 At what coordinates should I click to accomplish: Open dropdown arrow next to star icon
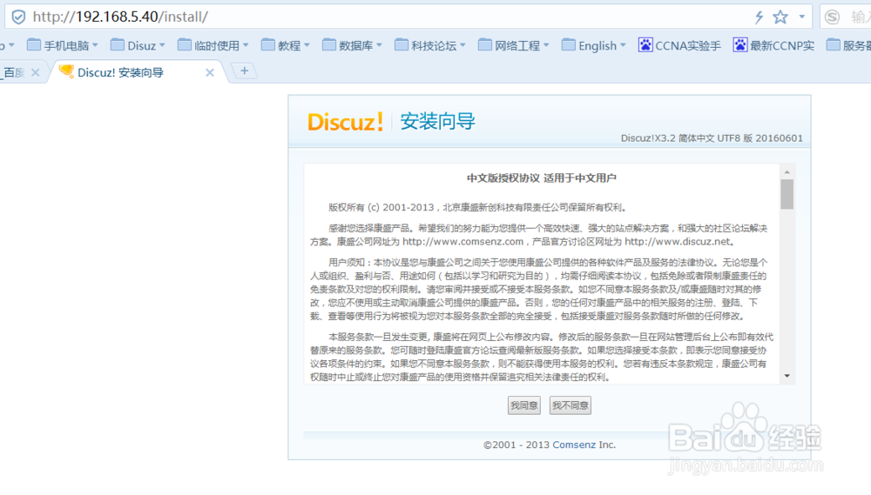tap(801, 17)
